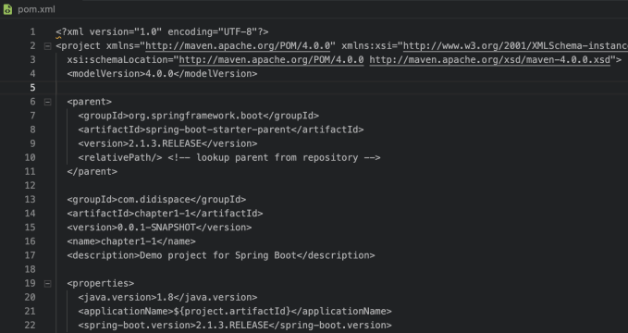This screenshot has width=628, height=333.
Task: Click the Demo project for Spring Boot description
Action: (218, 255)
